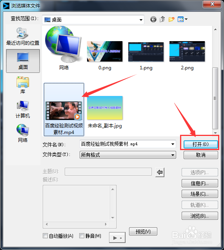Click the 场景(C)... scene button
Image resolution: width=224 pixels, height=250 pixels.
pos(200,194)
